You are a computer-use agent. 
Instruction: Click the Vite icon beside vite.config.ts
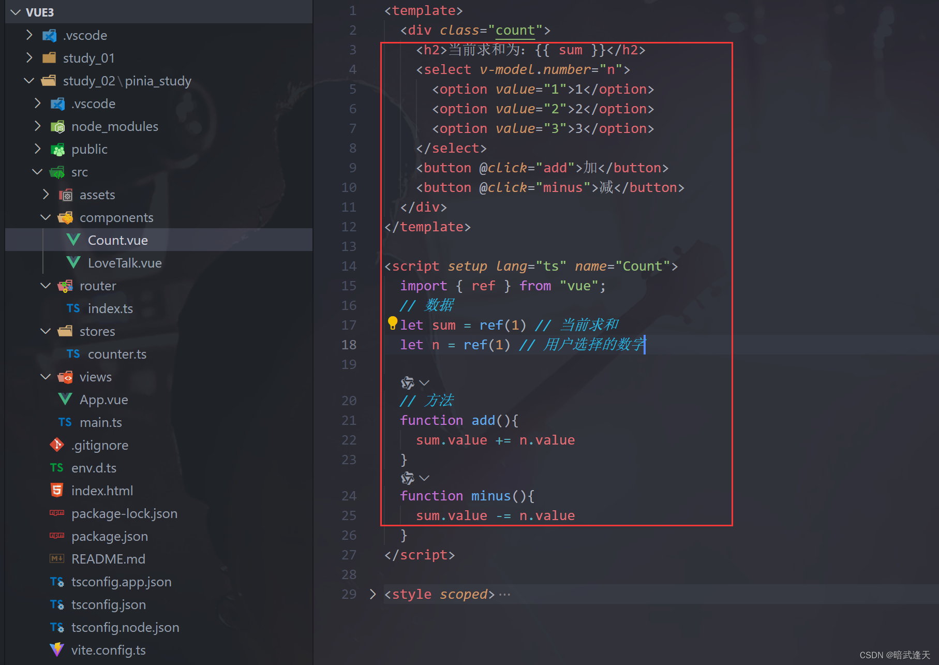pos(57,649)
